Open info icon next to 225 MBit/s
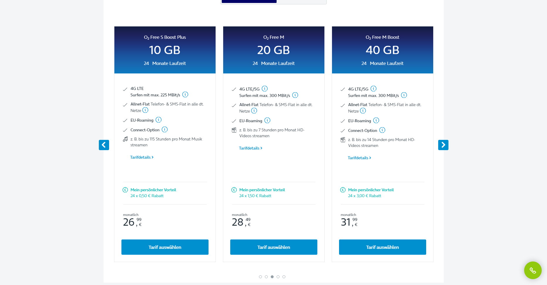This screenshot has width=547, height=285. tap(185, 95)
